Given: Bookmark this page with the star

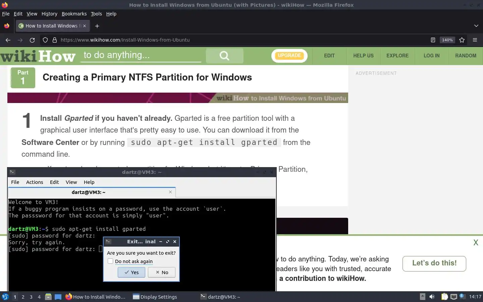Looking at the screenshot, I should (462, 40).
